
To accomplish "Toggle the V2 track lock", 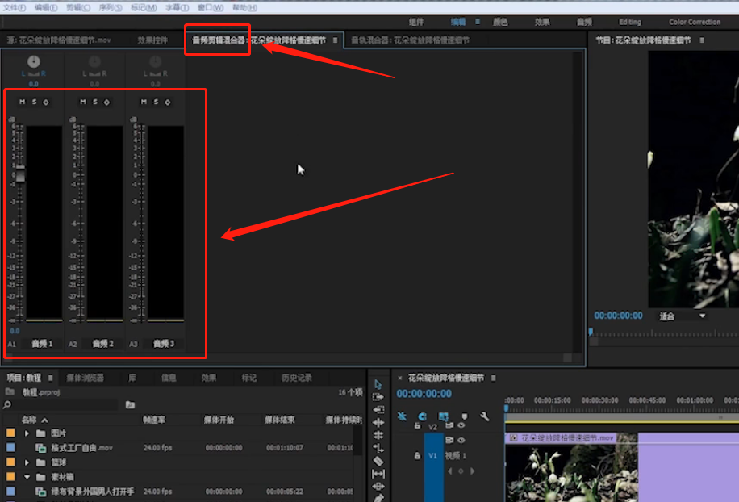I will [x=417, y=425].
